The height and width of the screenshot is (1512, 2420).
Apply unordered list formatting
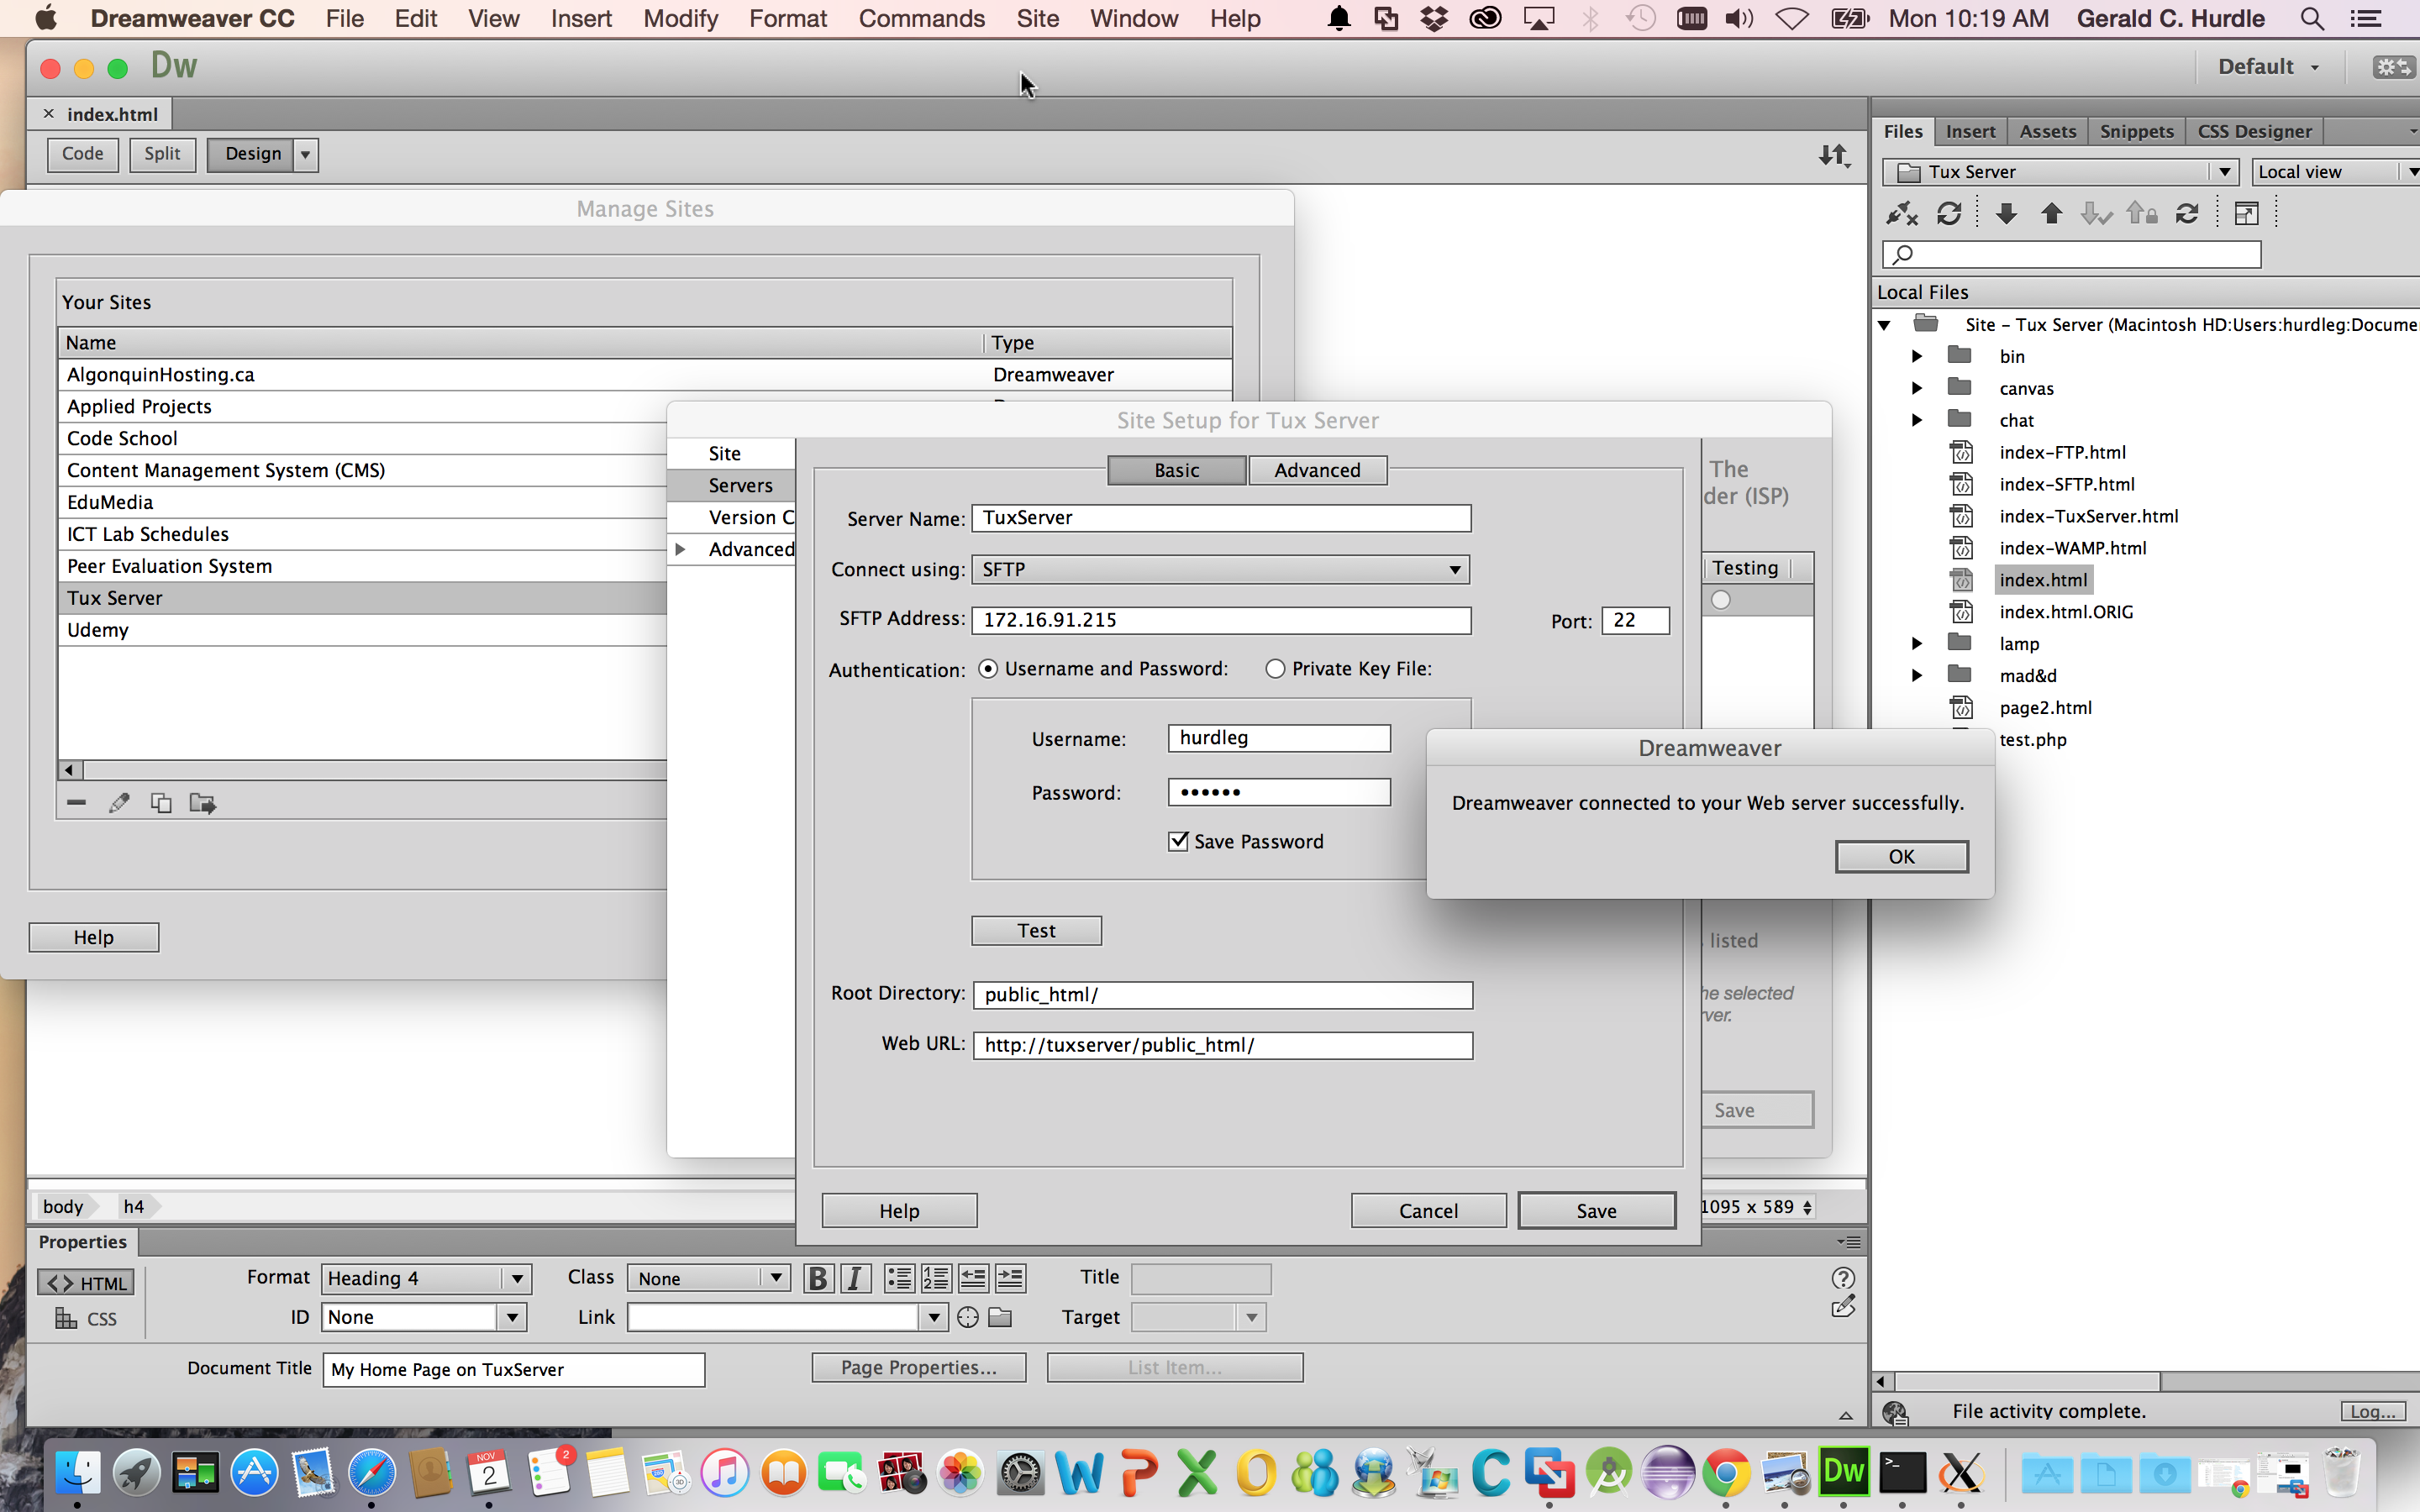coord(899,1278)
